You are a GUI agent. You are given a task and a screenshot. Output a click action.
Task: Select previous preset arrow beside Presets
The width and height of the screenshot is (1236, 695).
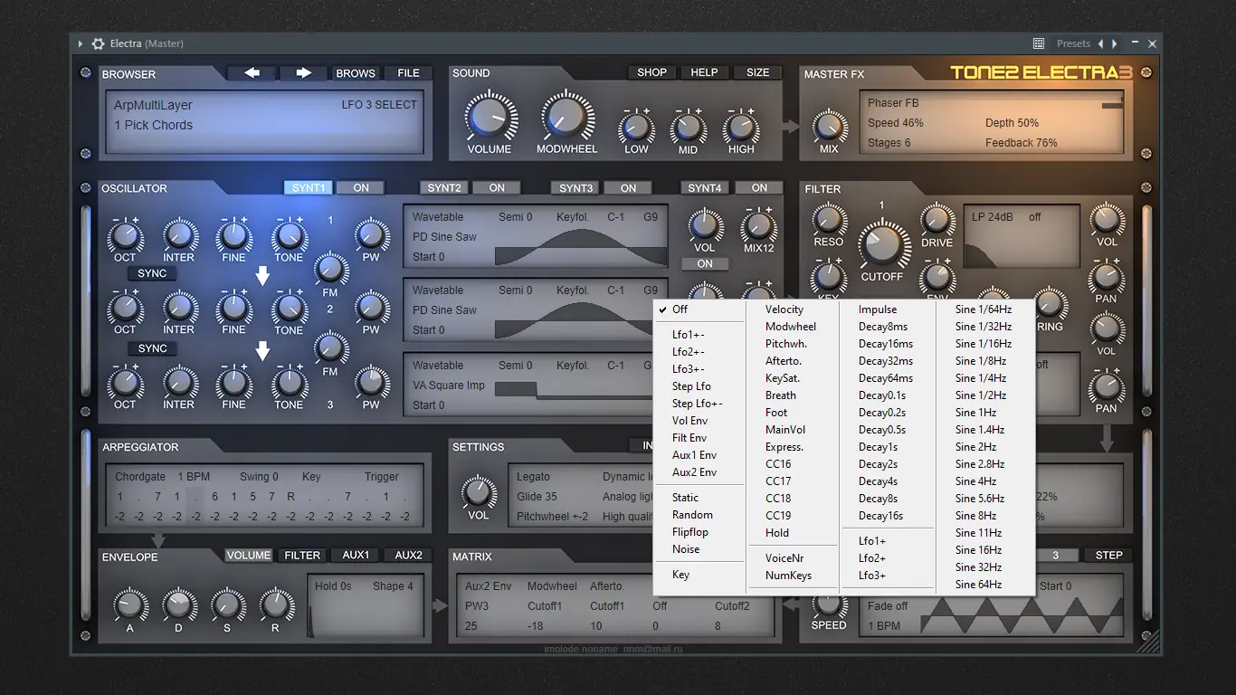tap(1101, 43)
